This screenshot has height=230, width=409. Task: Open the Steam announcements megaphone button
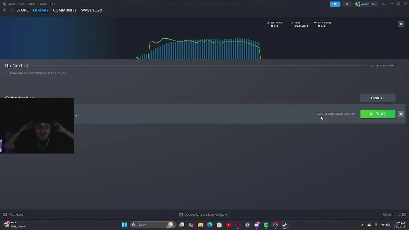335,4
